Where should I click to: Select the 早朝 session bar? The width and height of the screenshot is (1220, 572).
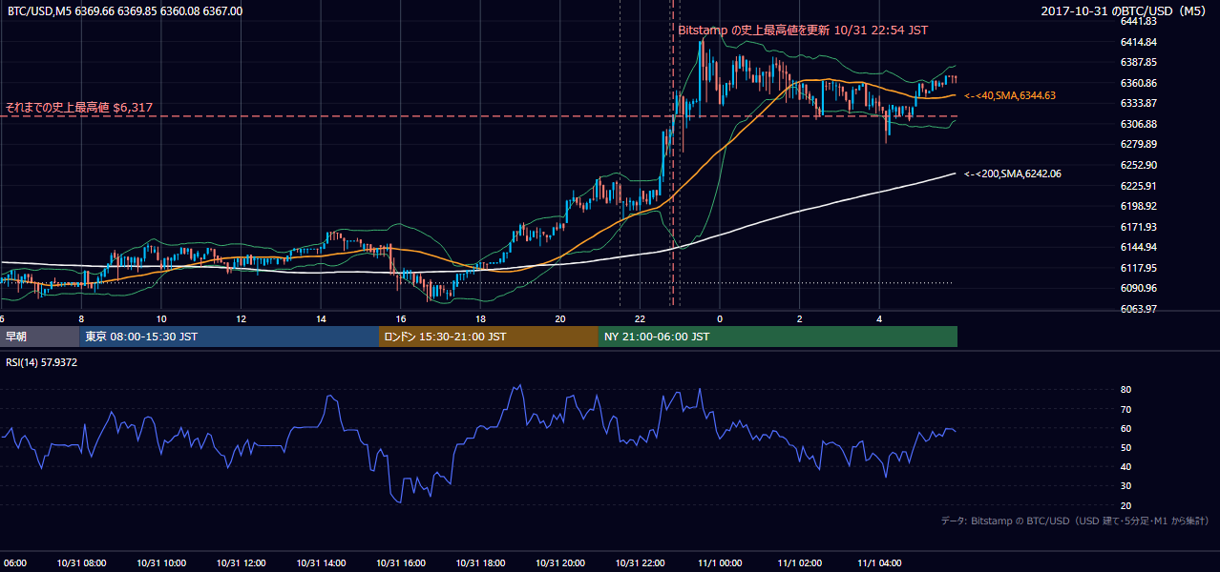click(x=39, y=337)
